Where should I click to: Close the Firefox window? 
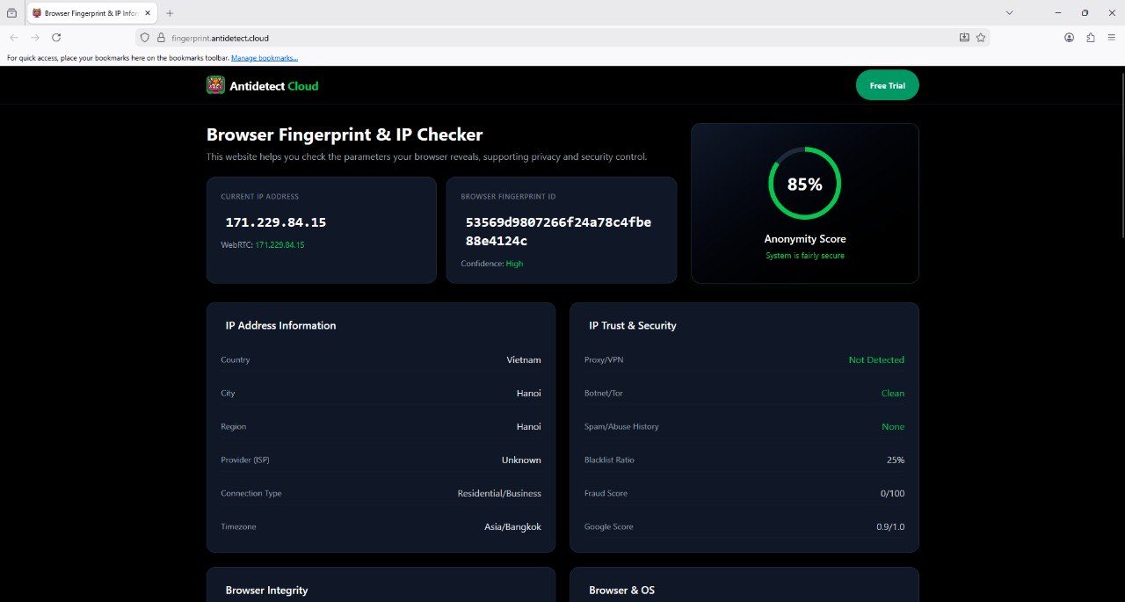coord(1111,13)
